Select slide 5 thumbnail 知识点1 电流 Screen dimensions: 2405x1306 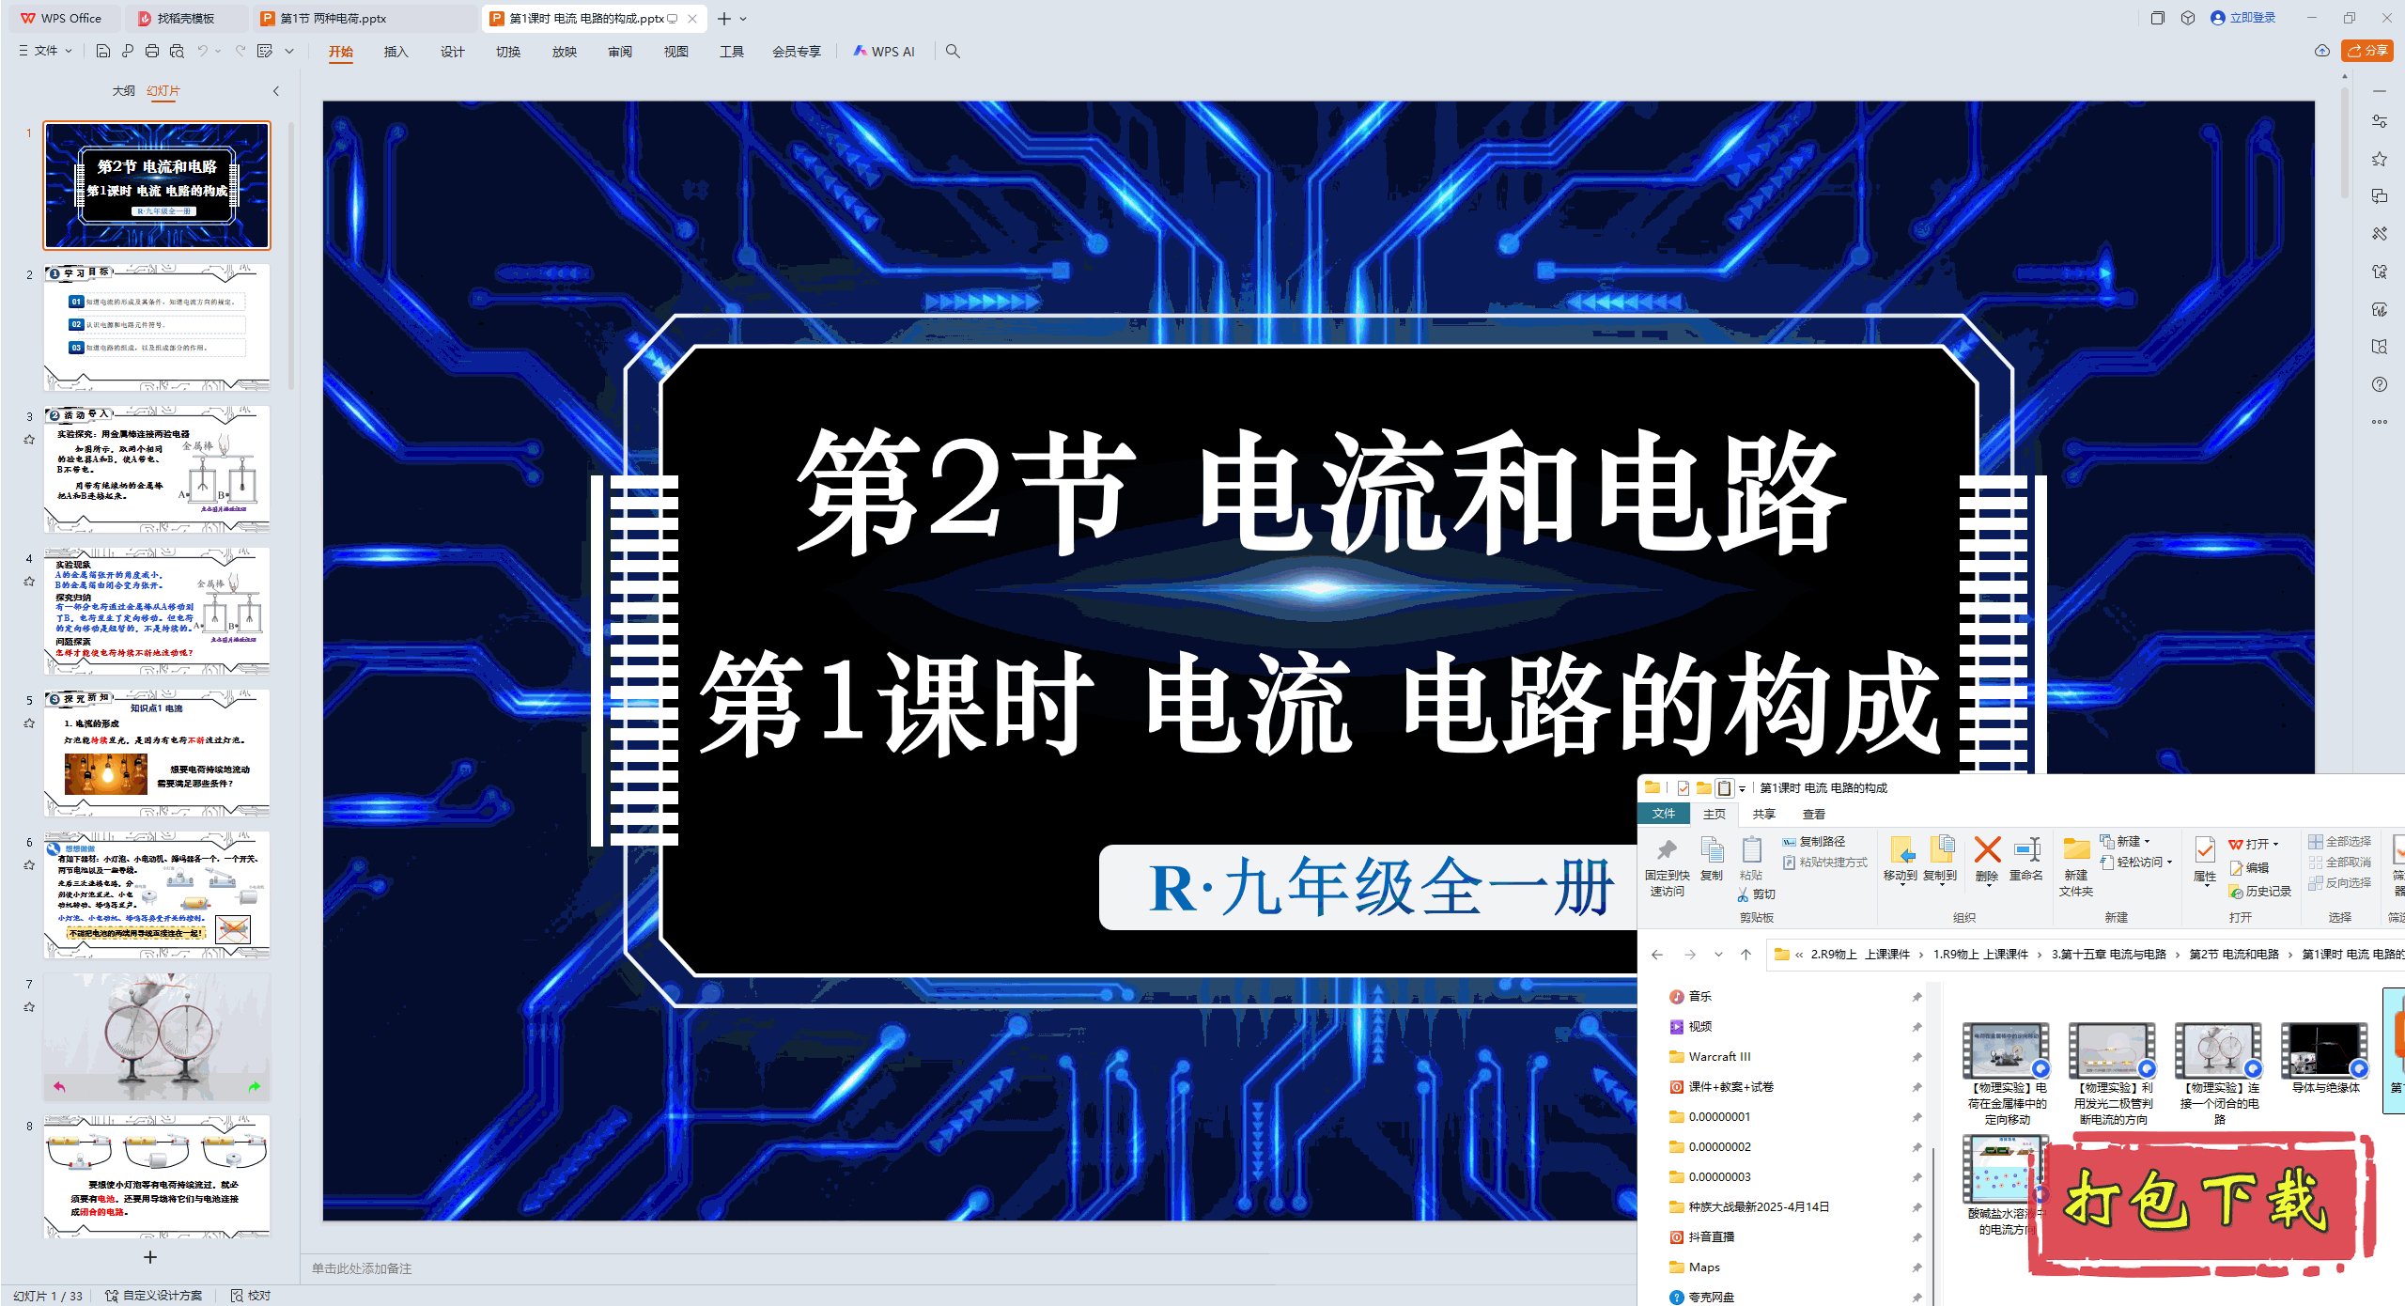click(157, 753)
